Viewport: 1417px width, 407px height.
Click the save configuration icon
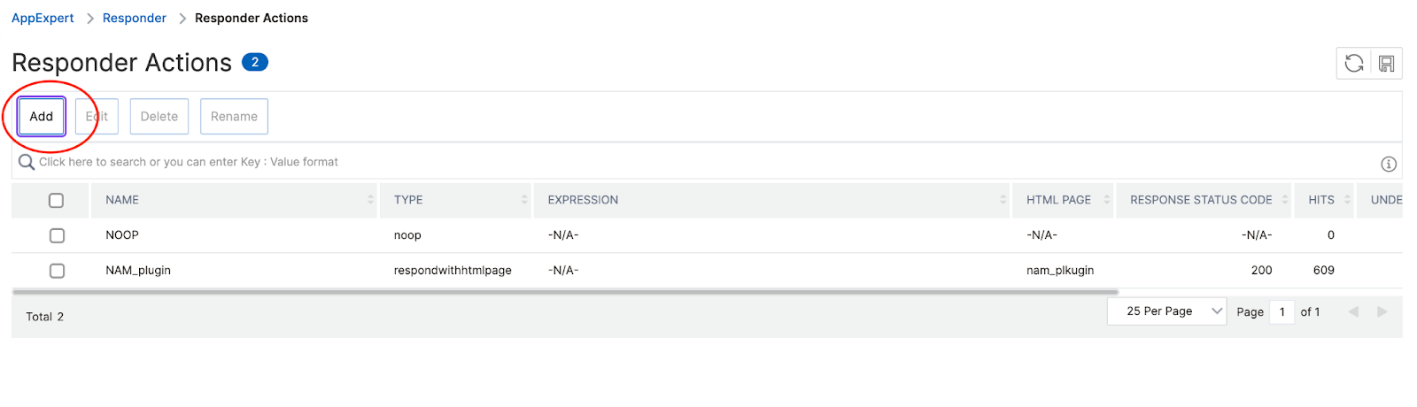click(x=1386, y=63)
